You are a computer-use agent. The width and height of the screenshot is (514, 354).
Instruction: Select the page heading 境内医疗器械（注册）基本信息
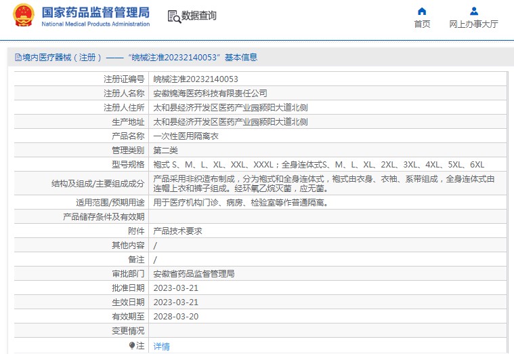click(136, 58)
